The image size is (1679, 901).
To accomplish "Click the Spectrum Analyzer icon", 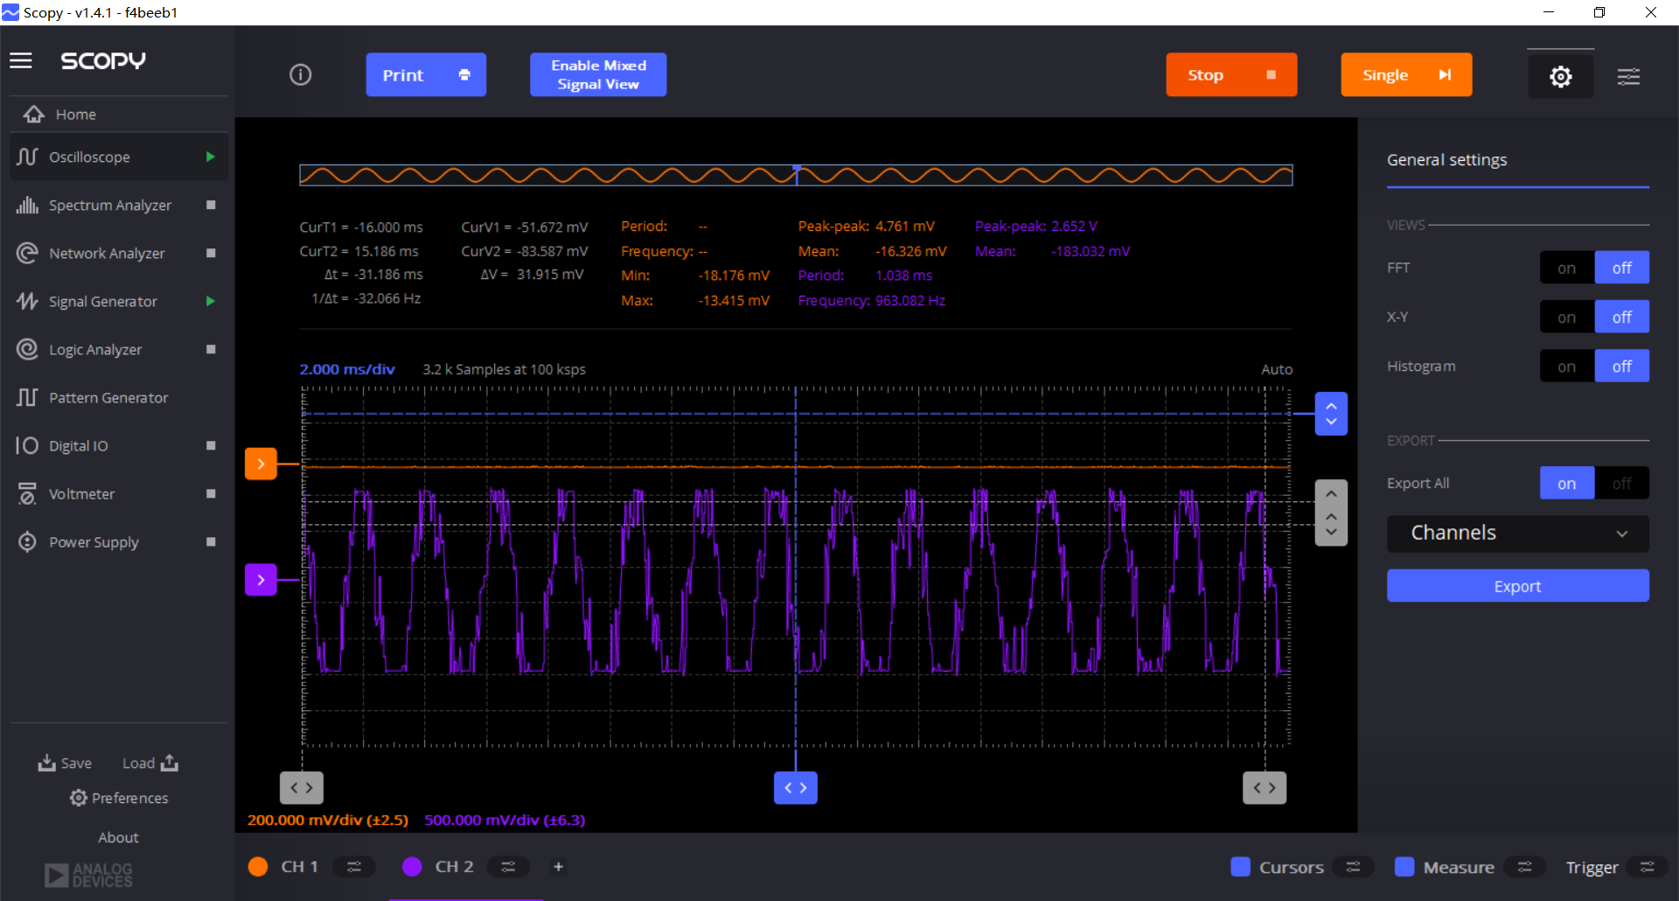I will (27, 205).
